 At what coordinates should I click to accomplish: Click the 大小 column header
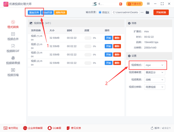click(x=52, y=30)
